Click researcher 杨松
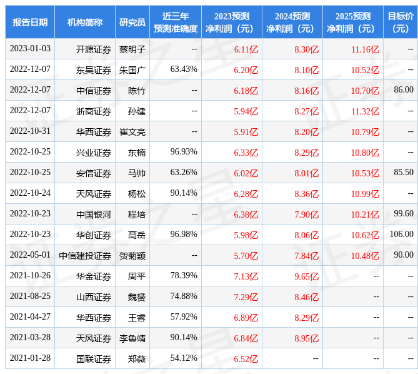Viewport: 418px width, 374px height. pyautogui.click(x=137, y=194)
